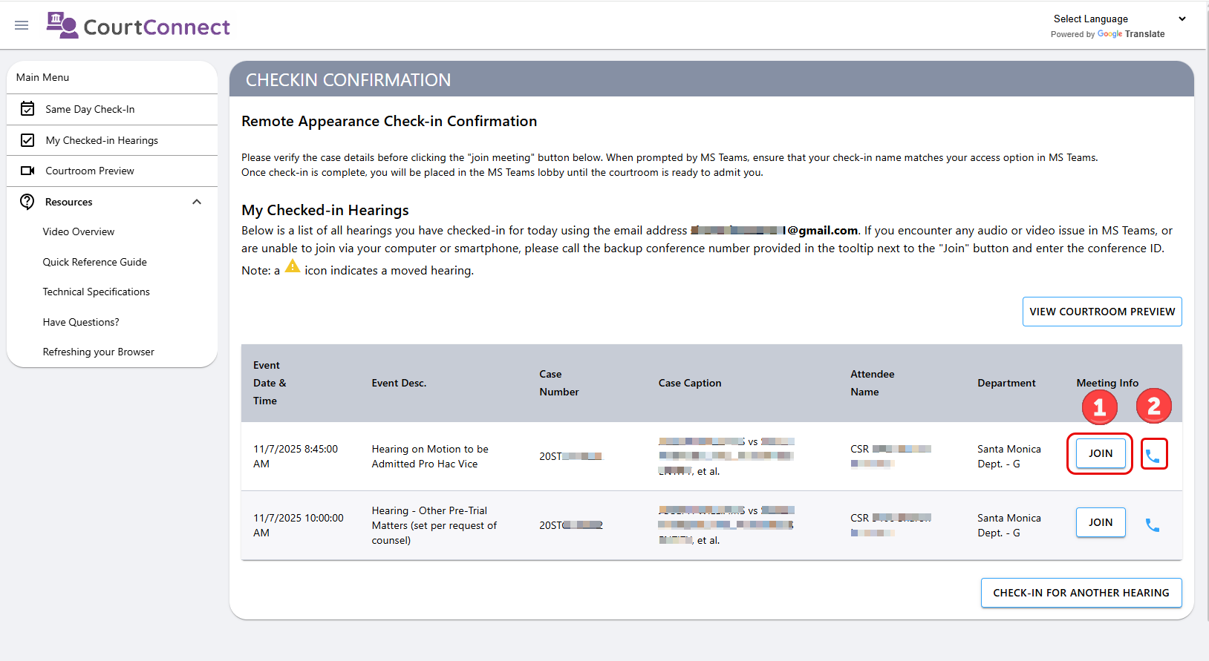Click the Resources question mark icon
Image resolution: width=1209 pixels, height=661 pixels.
click(x=27, y=202)
